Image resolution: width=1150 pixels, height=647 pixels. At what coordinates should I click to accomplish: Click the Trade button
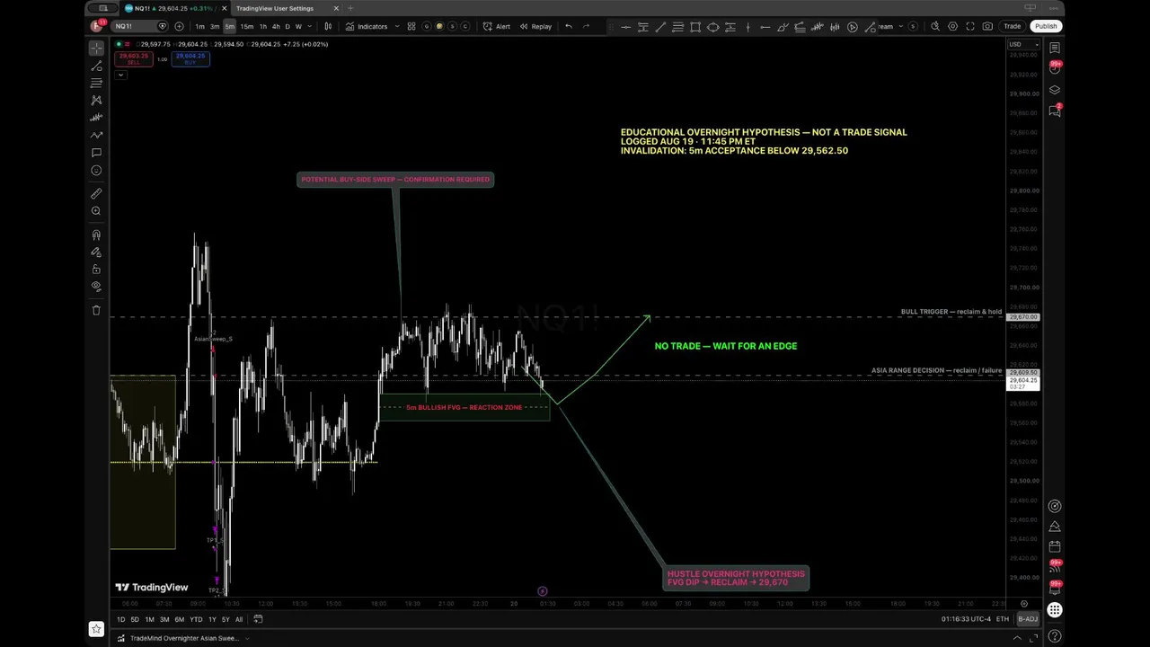click(1012, 26)
